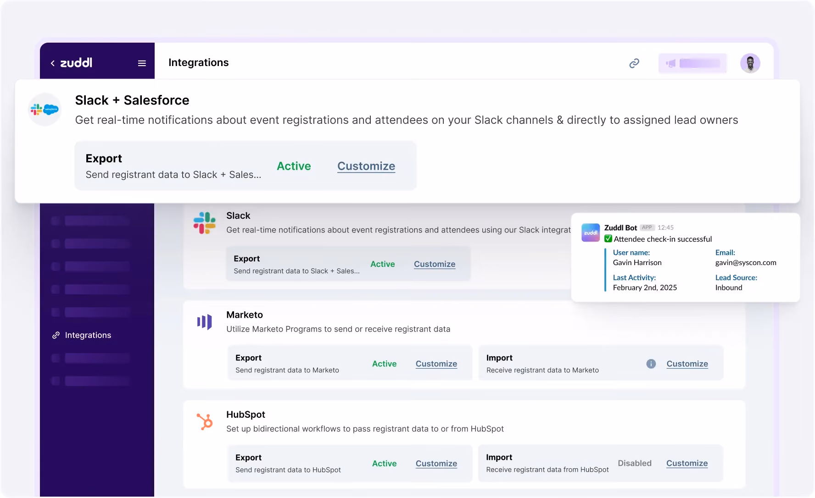This screenshot has height=498, width=815.
Task: Click the 12:45 timestamp
Action: (x=665, y=227)
